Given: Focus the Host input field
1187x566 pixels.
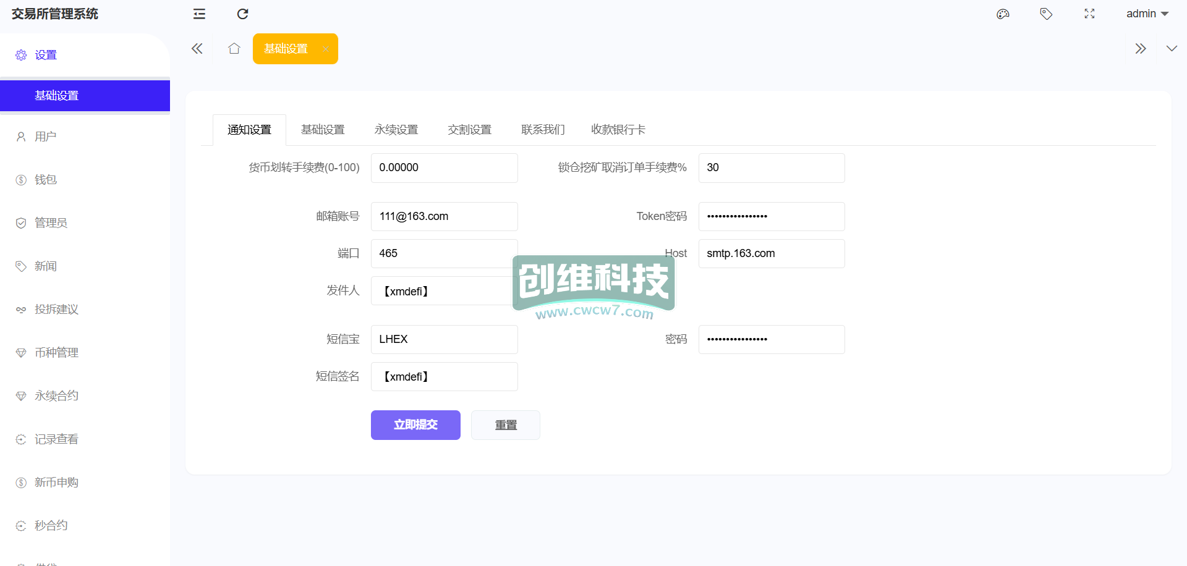Looking at the screenshot, I should (x=771, y=254).
